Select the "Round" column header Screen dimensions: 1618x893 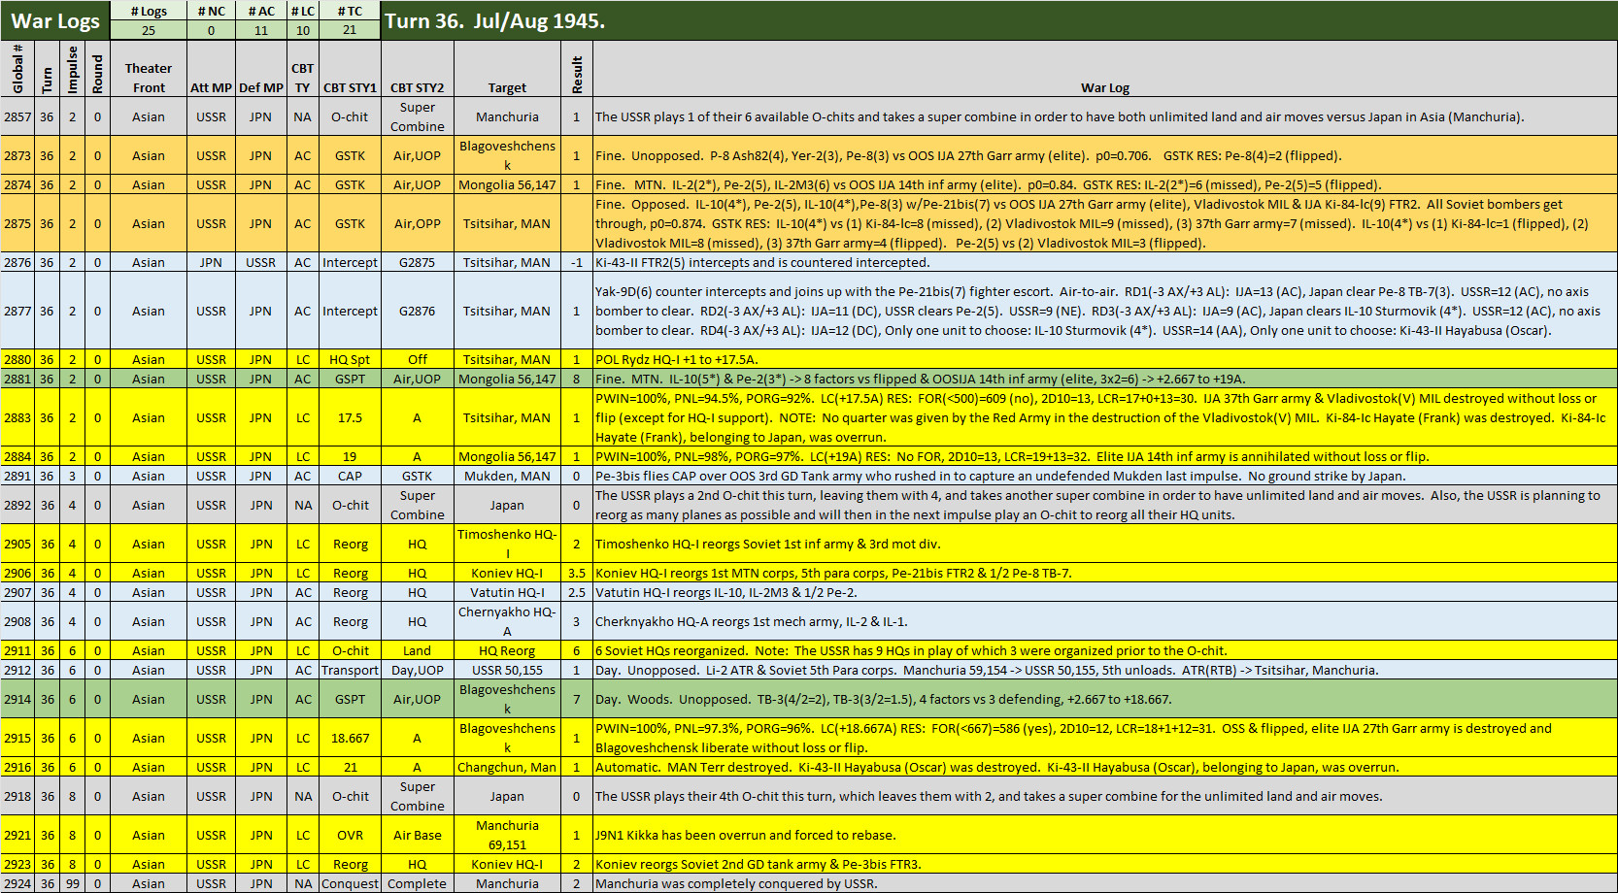coord(97,68)
